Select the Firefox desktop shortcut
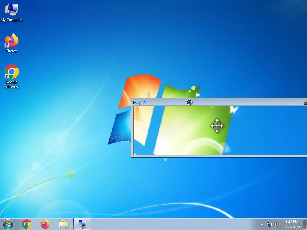Image resolution: width=307 pixels, height=230 pixels. click(12, 43)
